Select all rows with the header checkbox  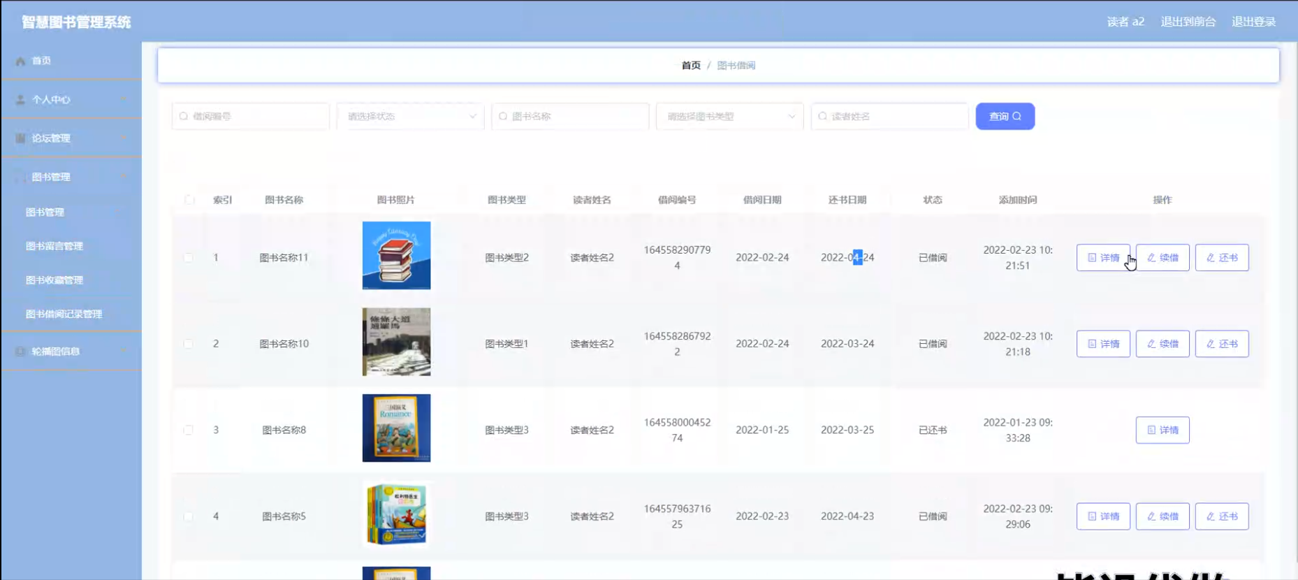(189, 200)
